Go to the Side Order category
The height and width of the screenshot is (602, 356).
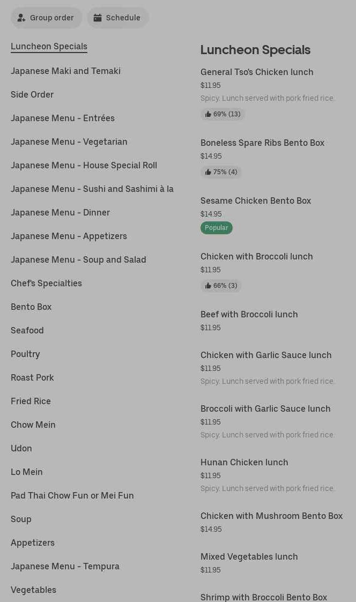(x=32, y=94)
